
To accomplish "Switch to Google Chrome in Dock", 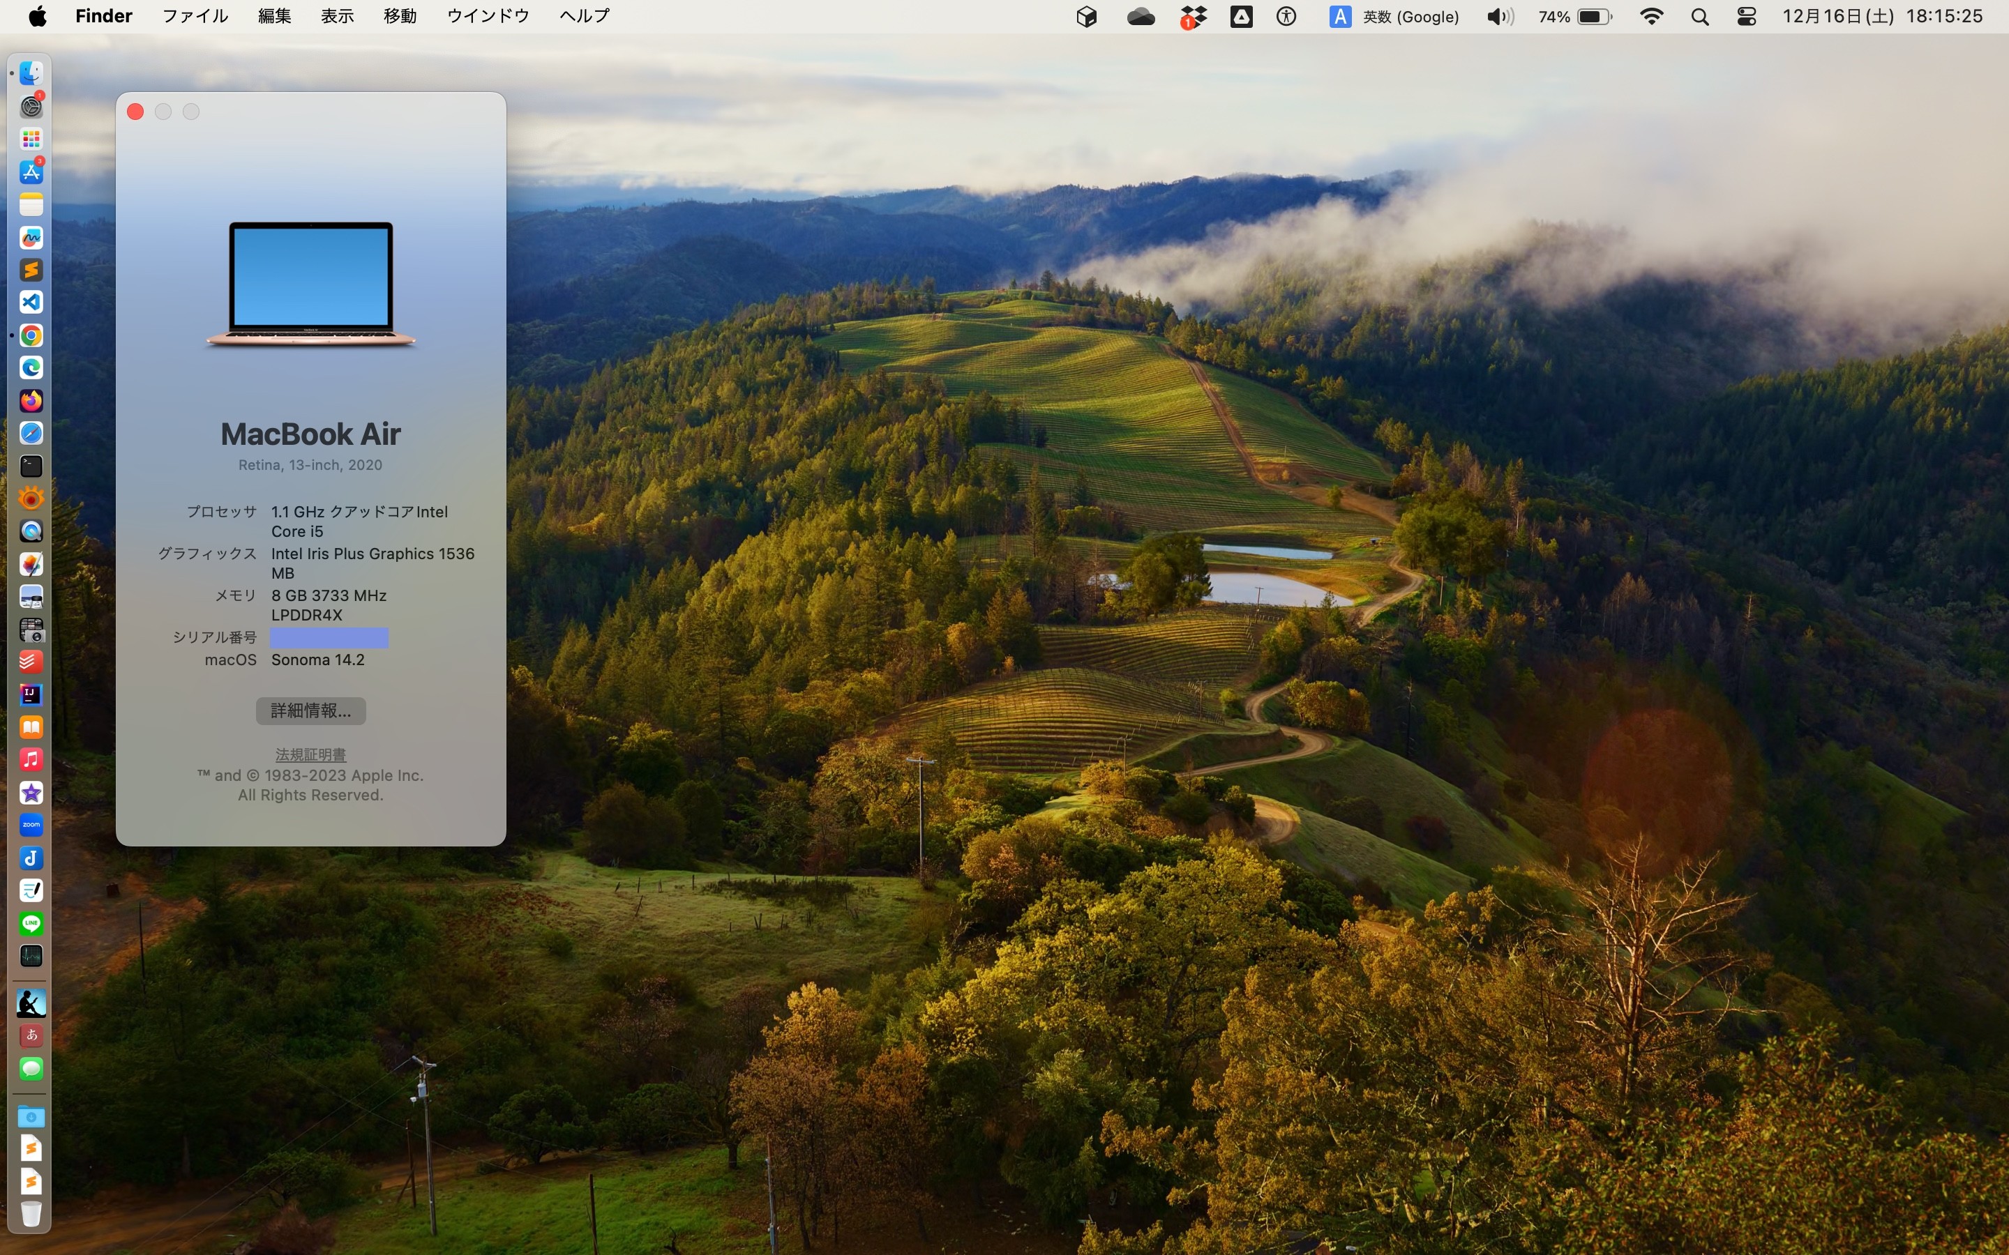I will [31, 335].
